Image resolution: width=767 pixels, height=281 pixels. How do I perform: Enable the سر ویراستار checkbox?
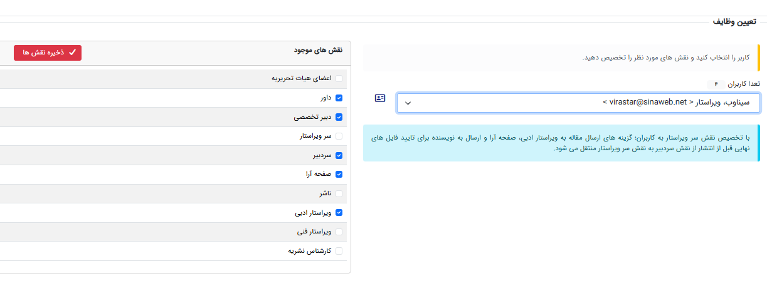click(x=339, y=136)
